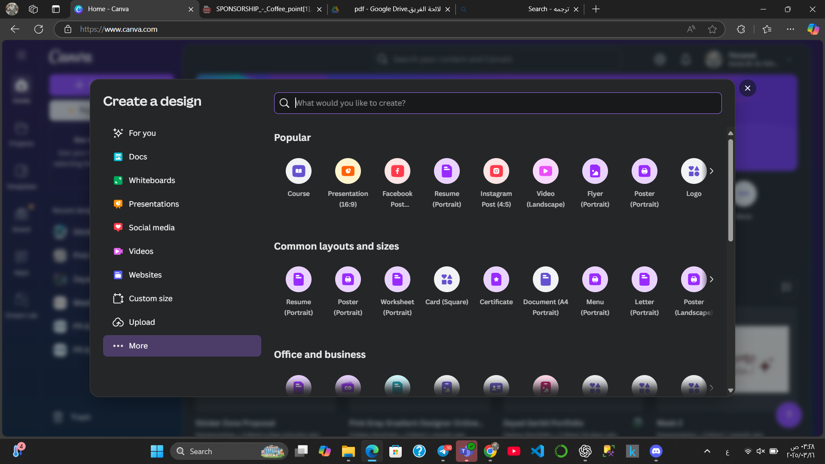
Task: Open Visual Studio Code from taskbar
Action: [537, 451]
